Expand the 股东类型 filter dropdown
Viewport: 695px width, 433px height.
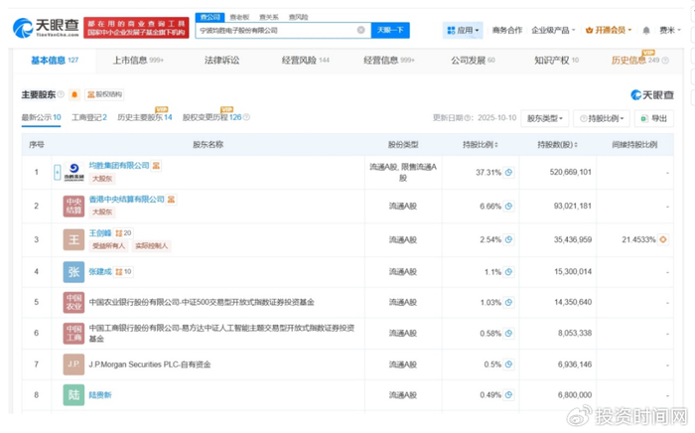[x=545, y=118]
